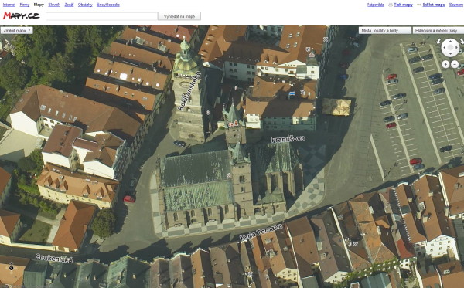Open the Slovník tab link
The height and width of the screenshot is (288, 464).
(x=54, y=5)
